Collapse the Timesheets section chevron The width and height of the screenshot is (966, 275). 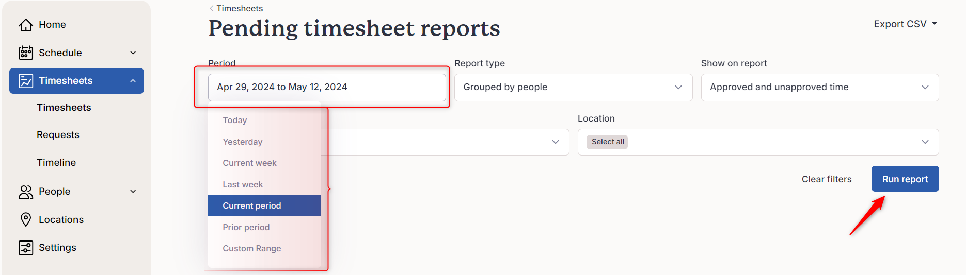(133, 81)
